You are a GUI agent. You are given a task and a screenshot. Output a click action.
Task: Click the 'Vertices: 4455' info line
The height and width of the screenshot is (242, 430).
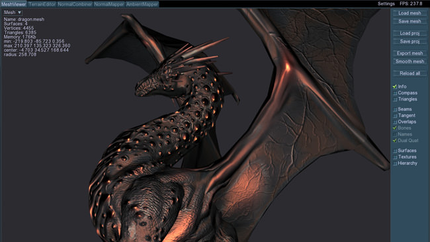(19, 28)
